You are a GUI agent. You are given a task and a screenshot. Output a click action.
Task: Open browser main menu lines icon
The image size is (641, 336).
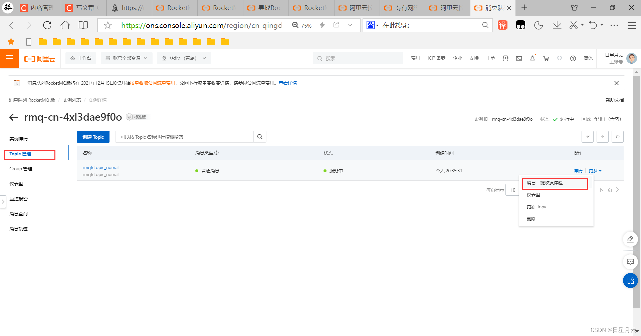tap(632, 25)
